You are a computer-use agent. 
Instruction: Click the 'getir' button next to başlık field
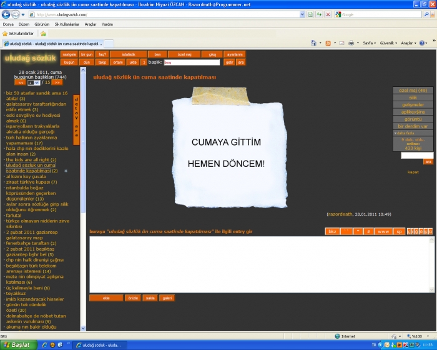[x=229, y=62]
